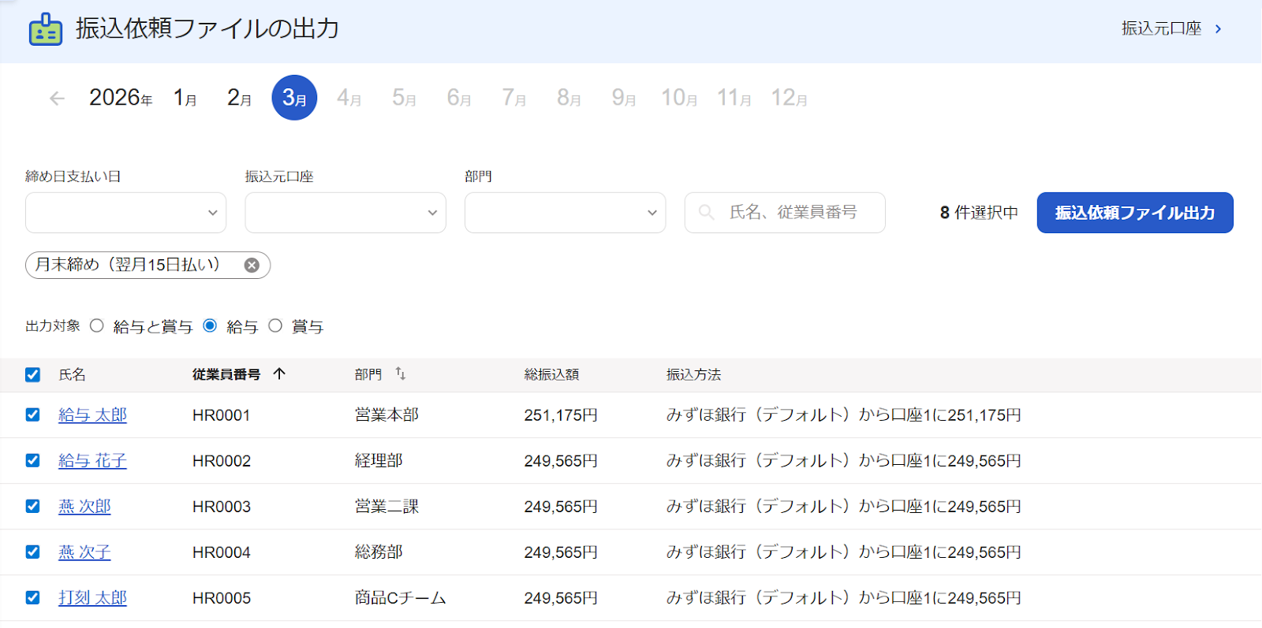The image size is (1262, 628).
Task: Click the 部門 column header
Action: (368, 374)
